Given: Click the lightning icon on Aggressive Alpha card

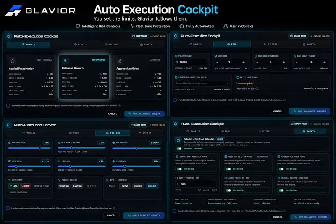Looking at the screenshot, I should click(120, 61).
